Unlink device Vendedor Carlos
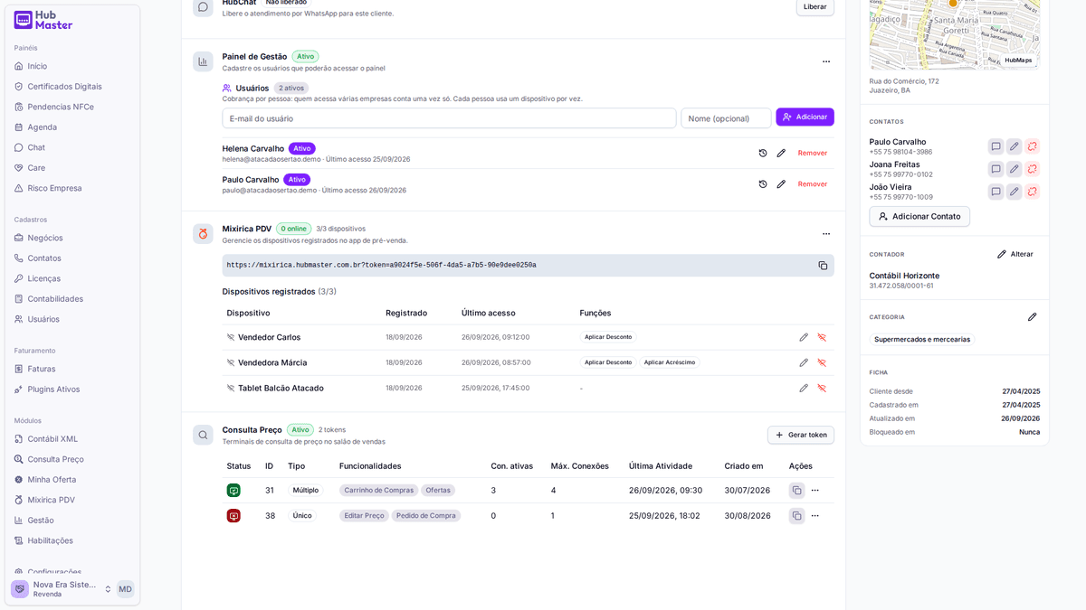 822,337
